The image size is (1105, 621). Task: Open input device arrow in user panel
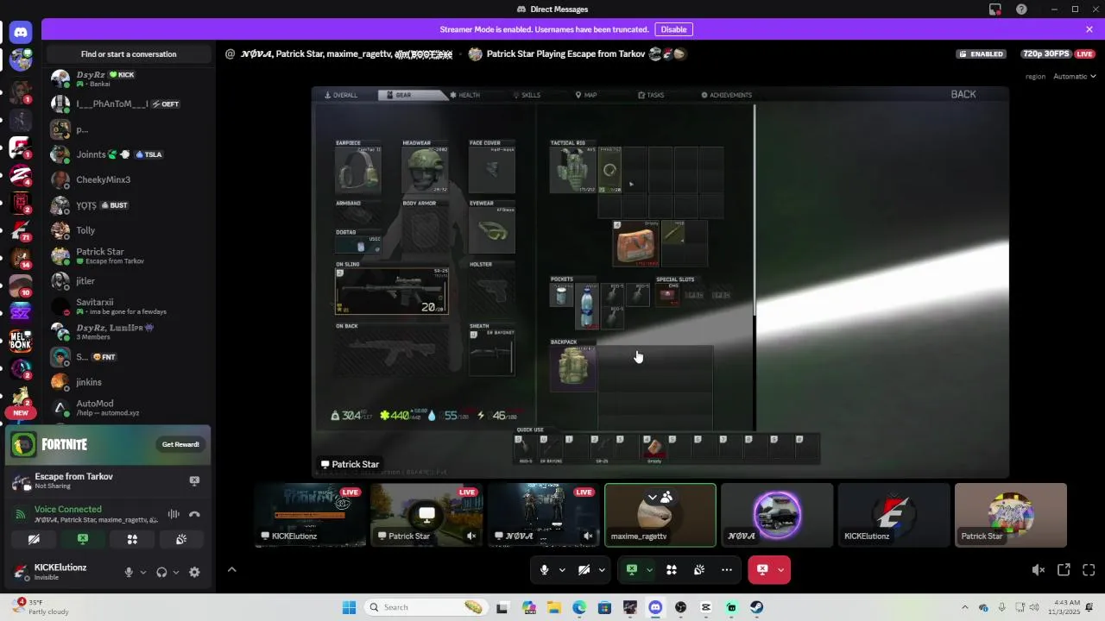(x=143, y=572)
